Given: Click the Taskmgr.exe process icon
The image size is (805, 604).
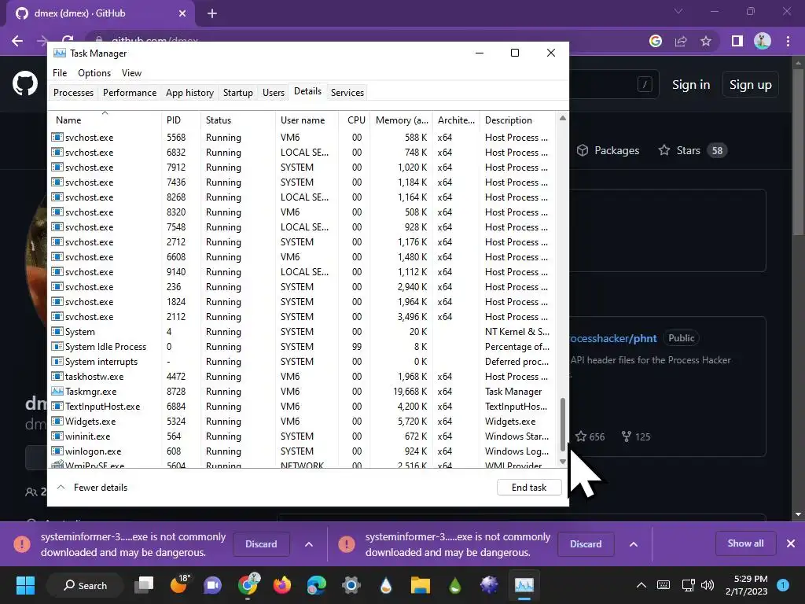Looking at the screenshot, I should (x=57, y=391).
